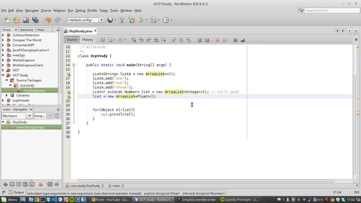Open the Tools menu
The width and height of the screenshot is (361, 203).
click(x=114, y=11)
